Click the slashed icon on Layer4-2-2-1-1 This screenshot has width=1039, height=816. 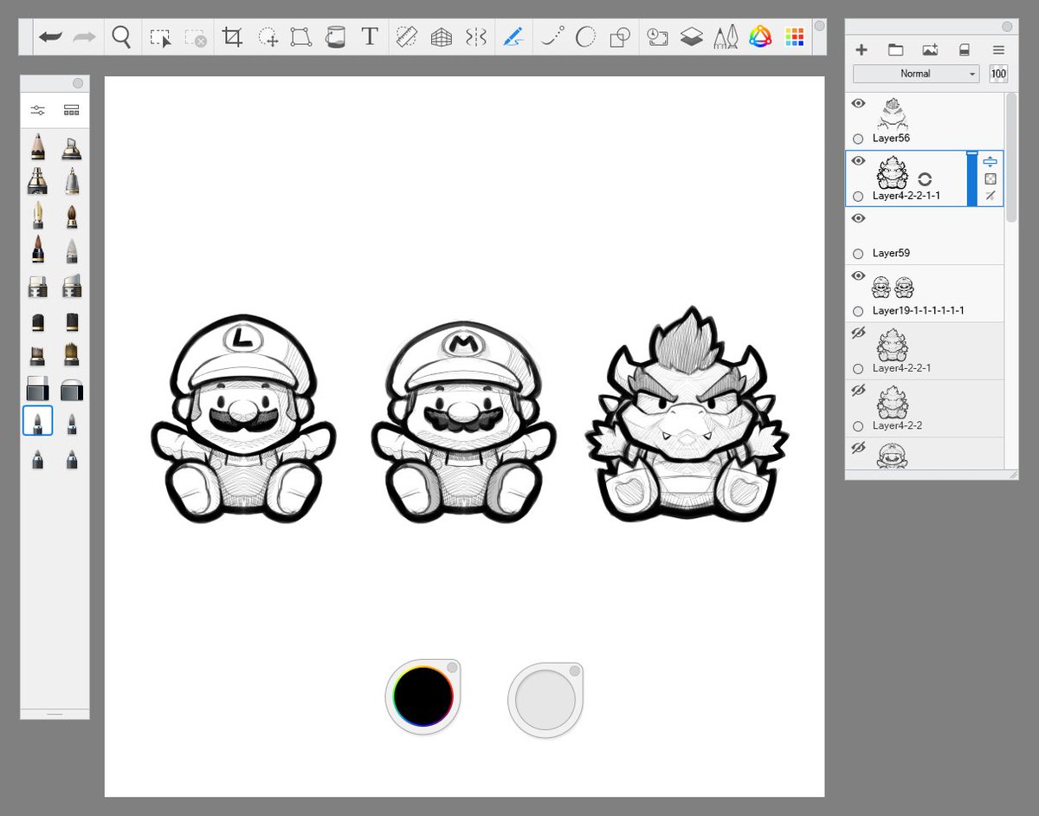tap(991, 196)
